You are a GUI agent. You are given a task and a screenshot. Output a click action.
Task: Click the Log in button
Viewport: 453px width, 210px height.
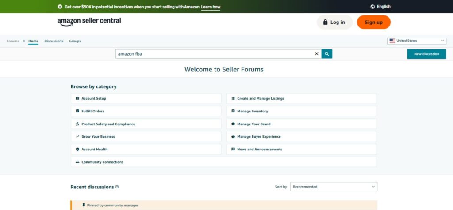click(334, 22)
